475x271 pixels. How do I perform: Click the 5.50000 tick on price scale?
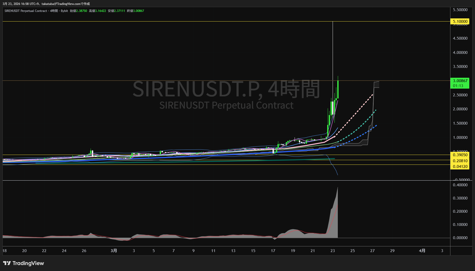[460, 10]
